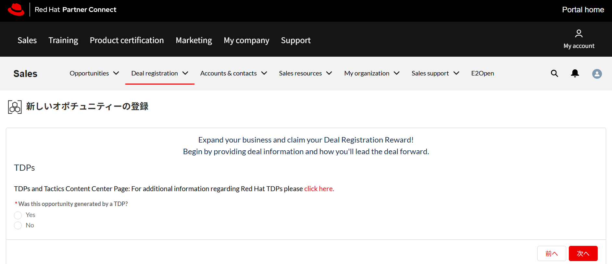Follow the red 'click here' link

click(x=319, y=189)
